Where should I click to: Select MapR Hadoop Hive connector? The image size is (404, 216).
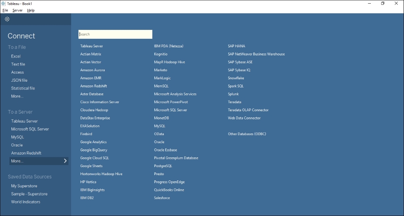coord(170,62)
